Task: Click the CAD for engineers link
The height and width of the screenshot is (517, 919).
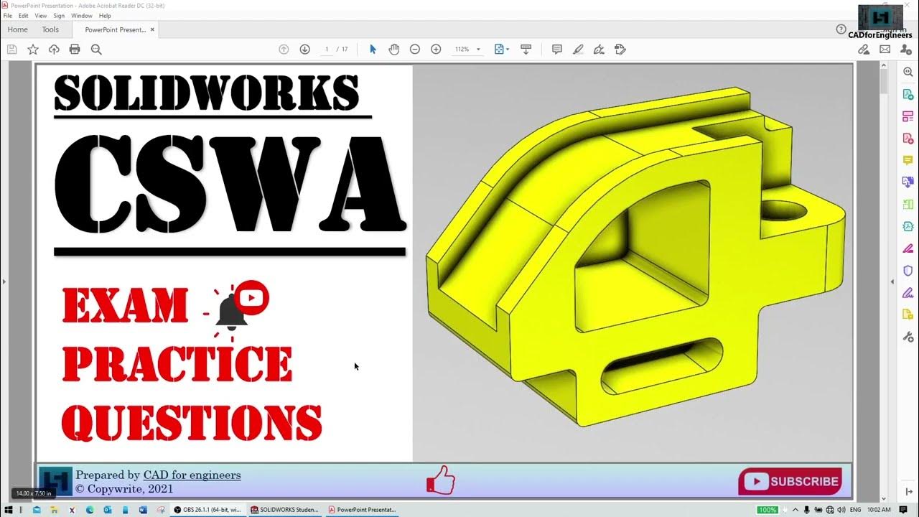Action: [192, 475]
